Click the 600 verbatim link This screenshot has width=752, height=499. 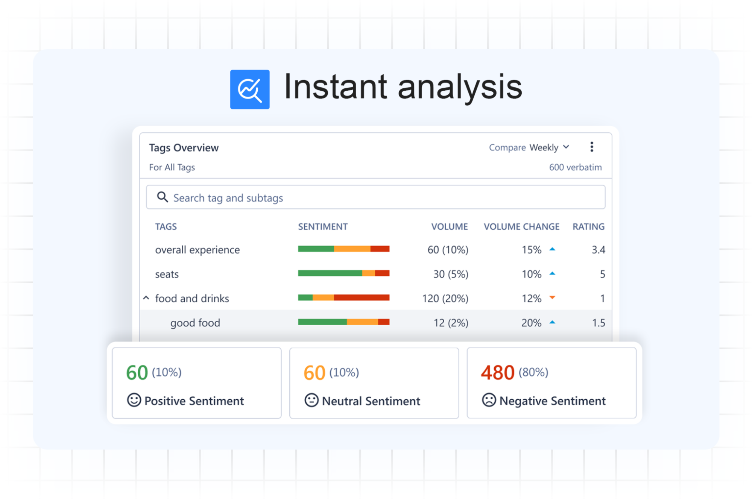click(x=575, y=167)
